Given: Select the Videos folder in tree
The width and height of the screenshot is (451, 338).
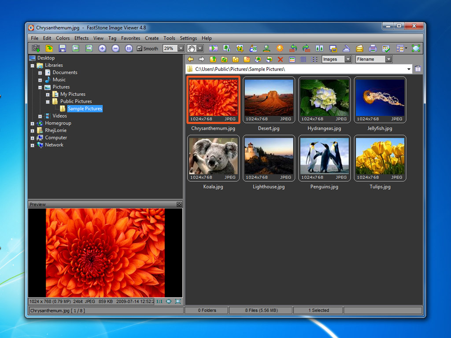Looking at the screenshot, I should pos(59,116).
